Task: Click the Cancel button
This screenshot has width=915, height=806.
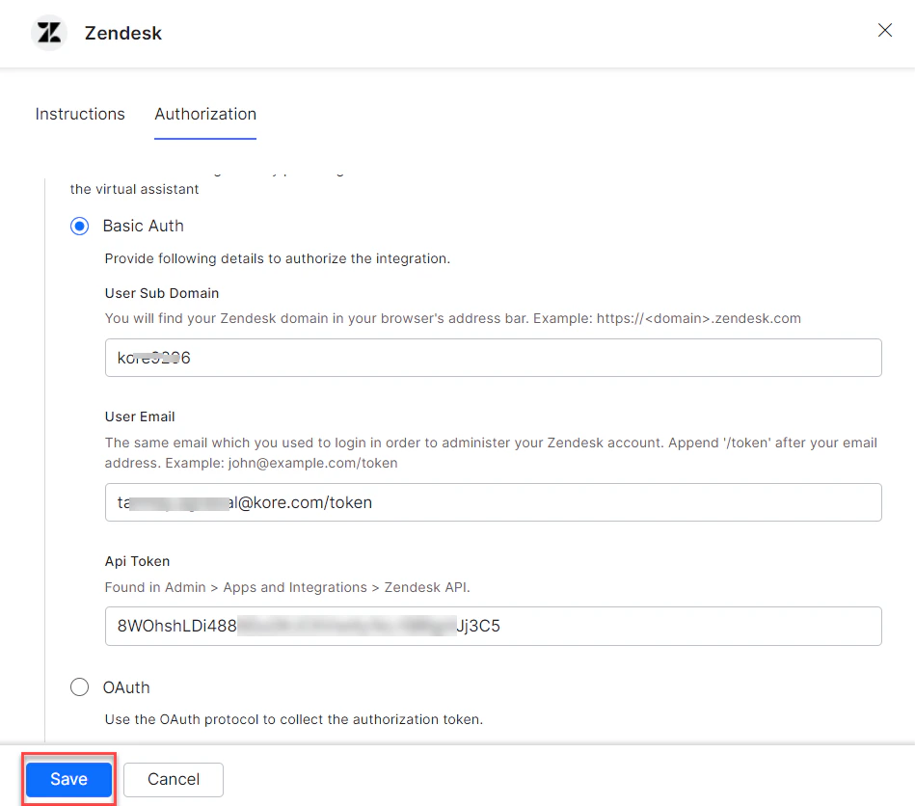Action: 173,779
